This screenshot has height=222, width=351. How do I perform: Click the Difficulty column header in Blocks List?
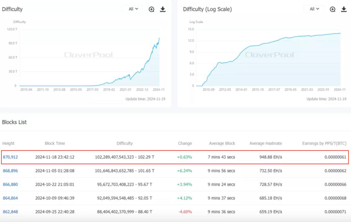[x=124, y=143]
